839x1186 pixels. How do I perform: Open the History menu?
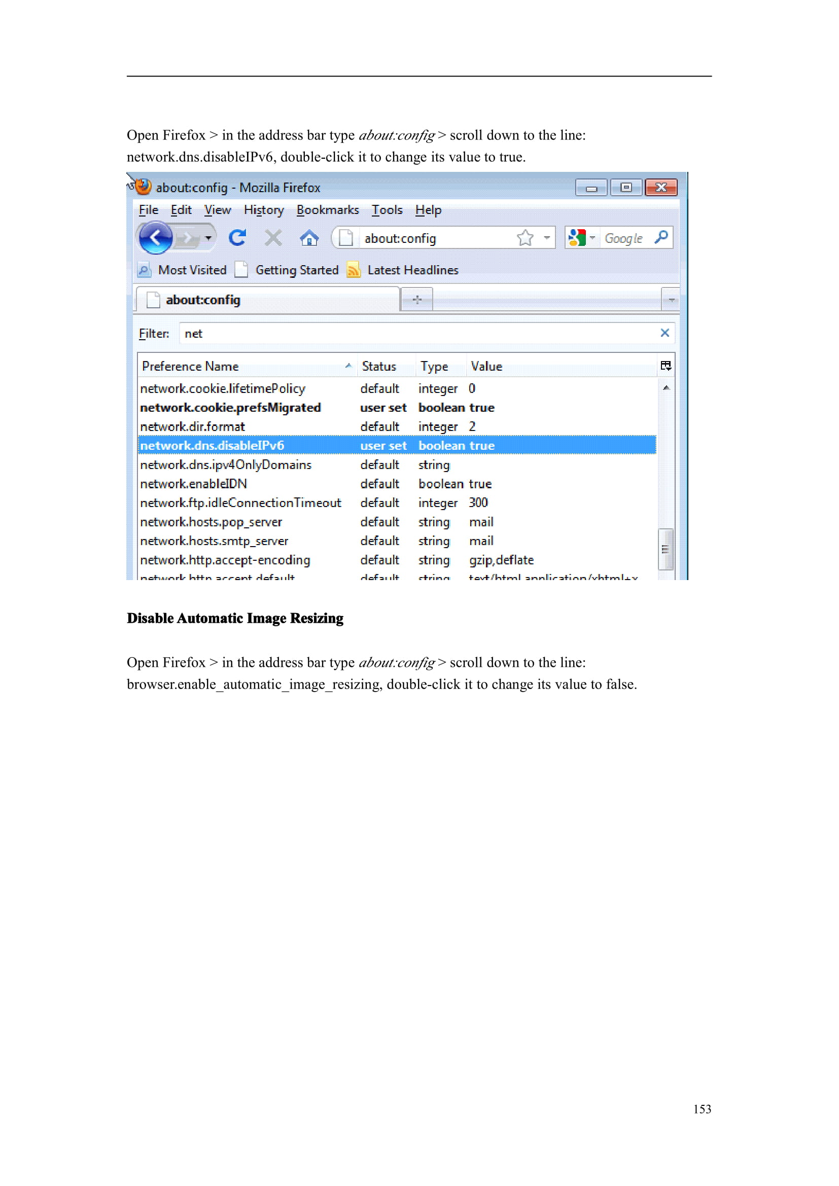click(x=264, y=210)
